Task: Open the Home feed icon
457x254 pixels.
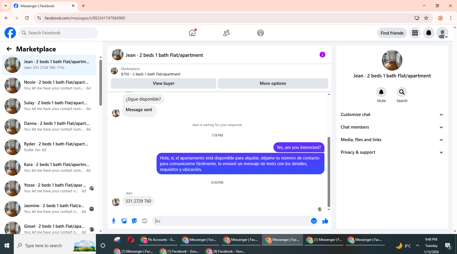Action: 192,33
